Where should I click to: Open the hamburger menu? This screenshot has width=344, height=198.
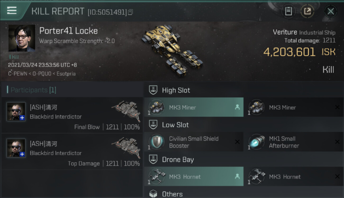pos(12,11)
